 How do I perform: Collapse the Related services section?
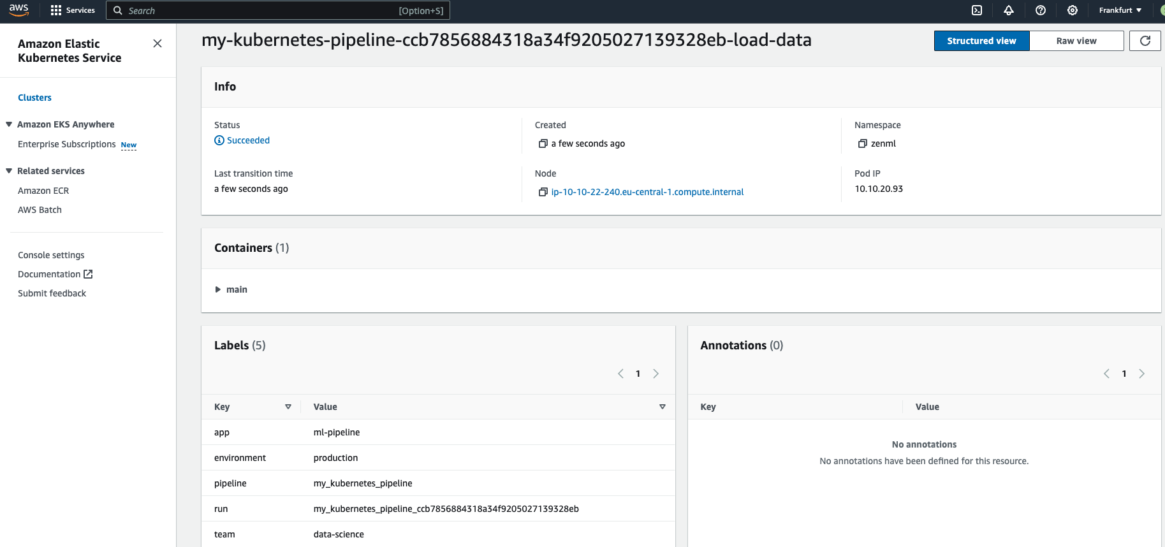tap(9, 171)
